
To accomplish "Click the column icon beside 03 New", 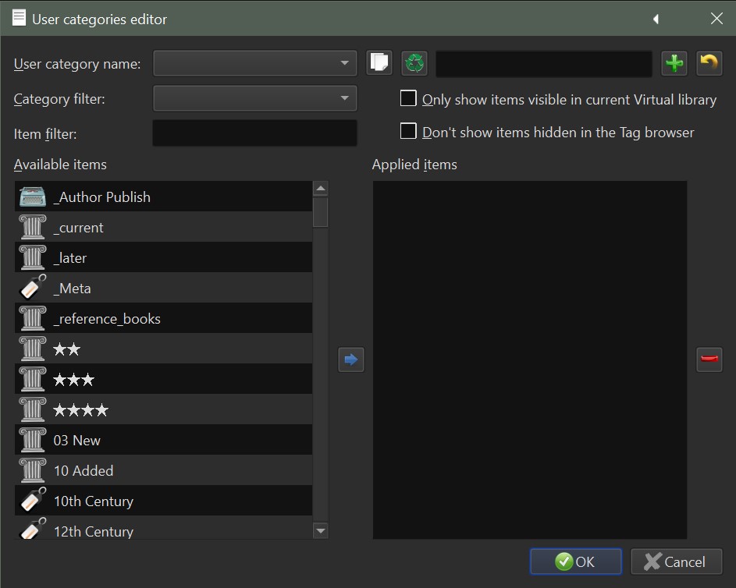I will [x=32, y=441].
